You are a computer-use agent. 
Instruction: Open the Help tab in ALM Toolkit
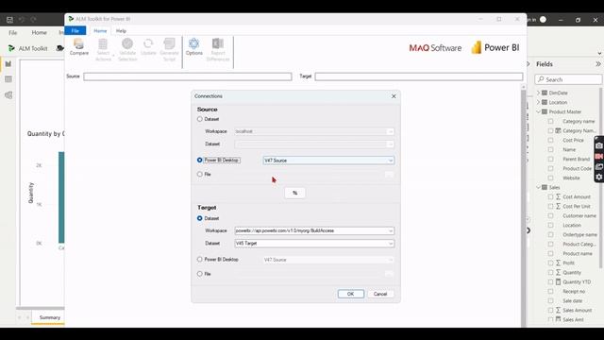click(121, 31)
